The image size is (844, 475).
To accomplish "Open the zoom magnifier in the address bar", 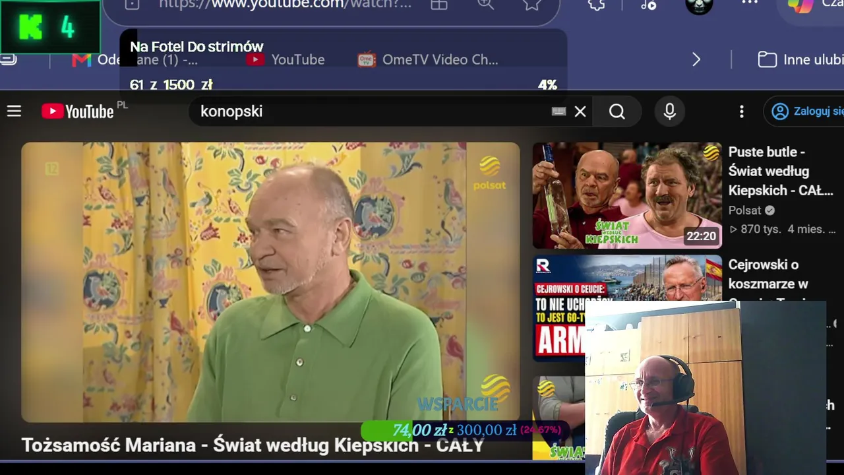I will tap(485, 4).
